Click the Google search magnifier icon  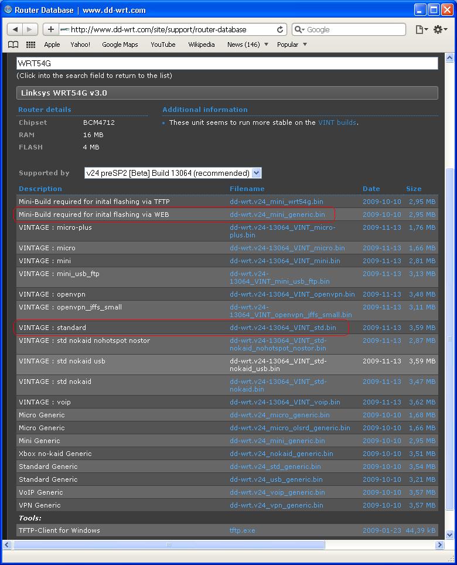[x=299, y=29]
